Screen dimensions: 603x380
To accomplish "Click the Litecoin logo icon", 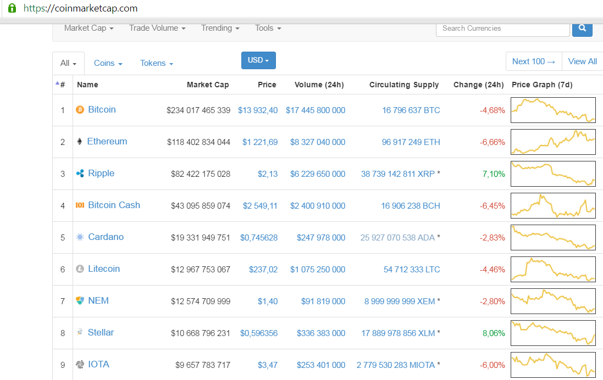I will 80,269.
